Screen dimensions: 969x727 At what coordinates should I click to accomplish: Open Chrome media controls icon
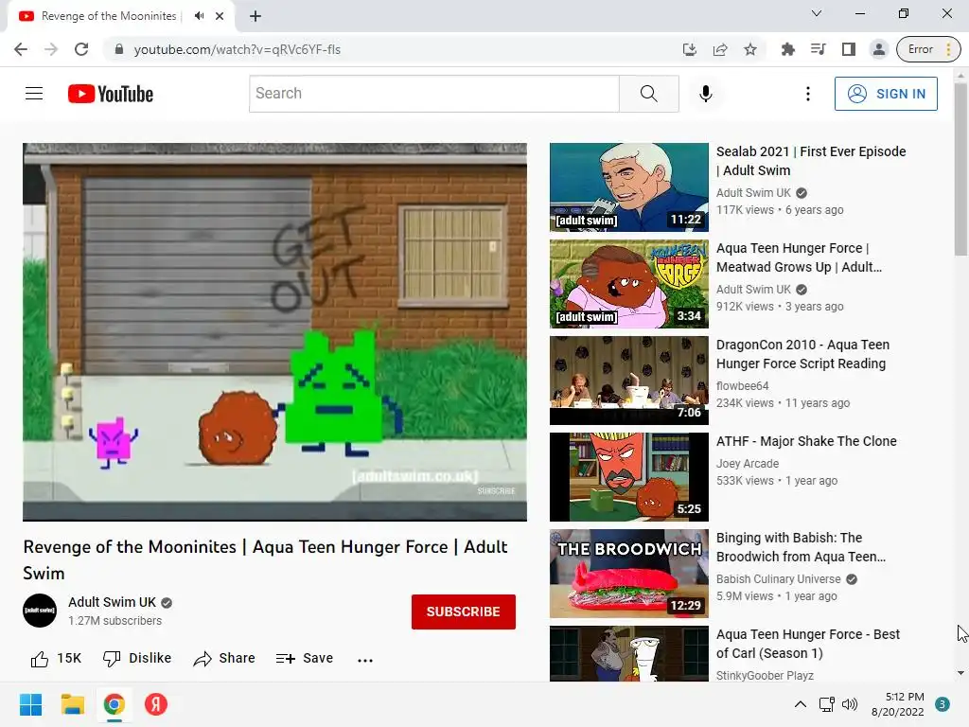(x=819, y=49)
